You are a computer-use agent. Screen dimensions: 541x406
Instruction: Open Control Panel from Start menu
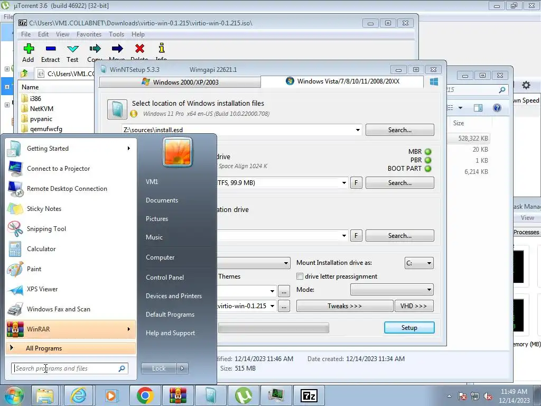point(165,277)
